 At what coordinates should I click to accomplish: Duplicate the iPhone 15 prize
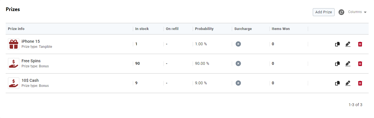(x=337, y=44)
